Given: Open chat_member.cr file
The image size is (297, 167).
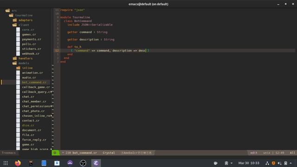Looking at the screenshot, I should [34, 101].
